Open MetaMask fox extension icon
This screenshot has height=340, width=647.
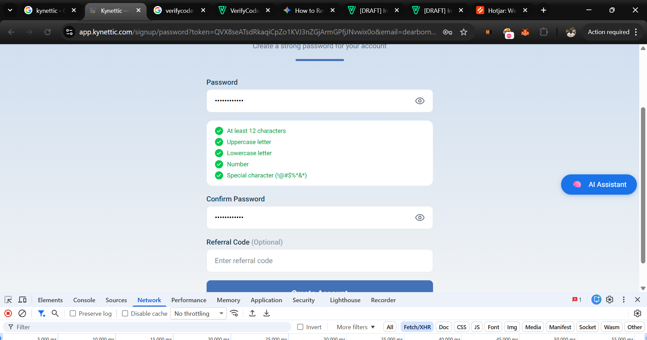click(x=525, y=32)
